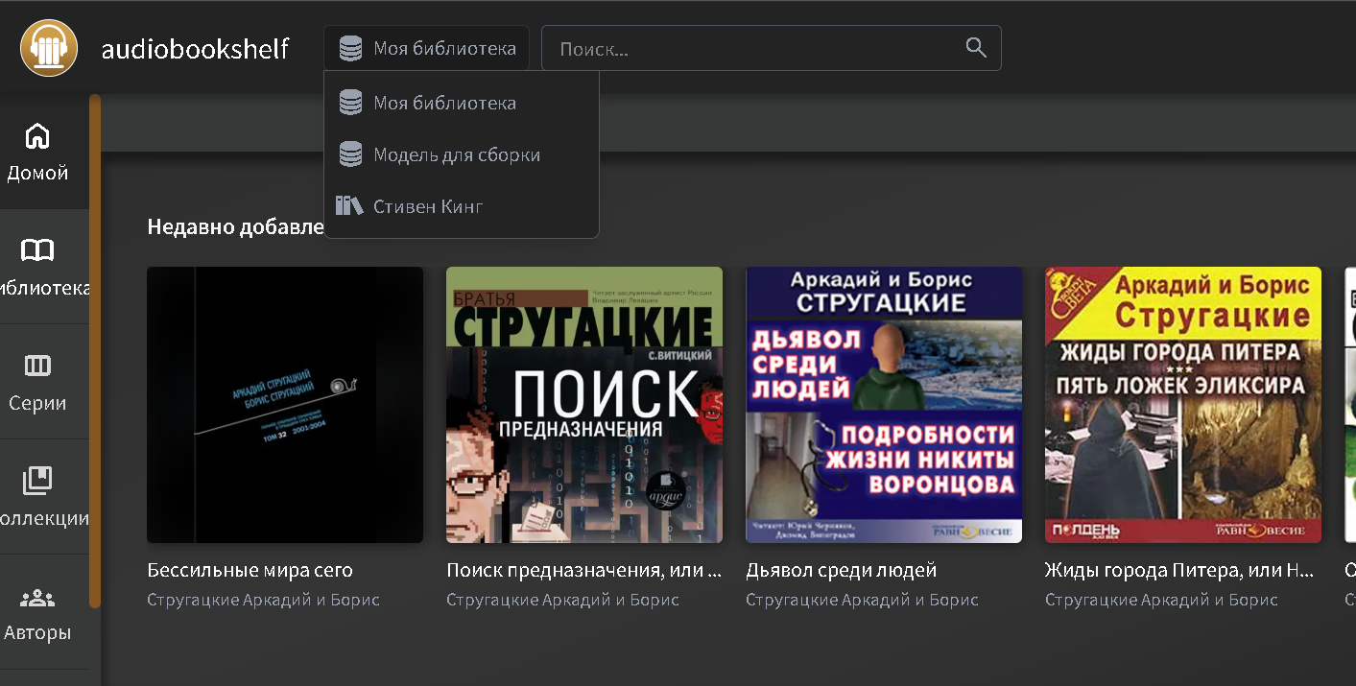
Task: Click the magnifier icon in search field
Action: 975,48
